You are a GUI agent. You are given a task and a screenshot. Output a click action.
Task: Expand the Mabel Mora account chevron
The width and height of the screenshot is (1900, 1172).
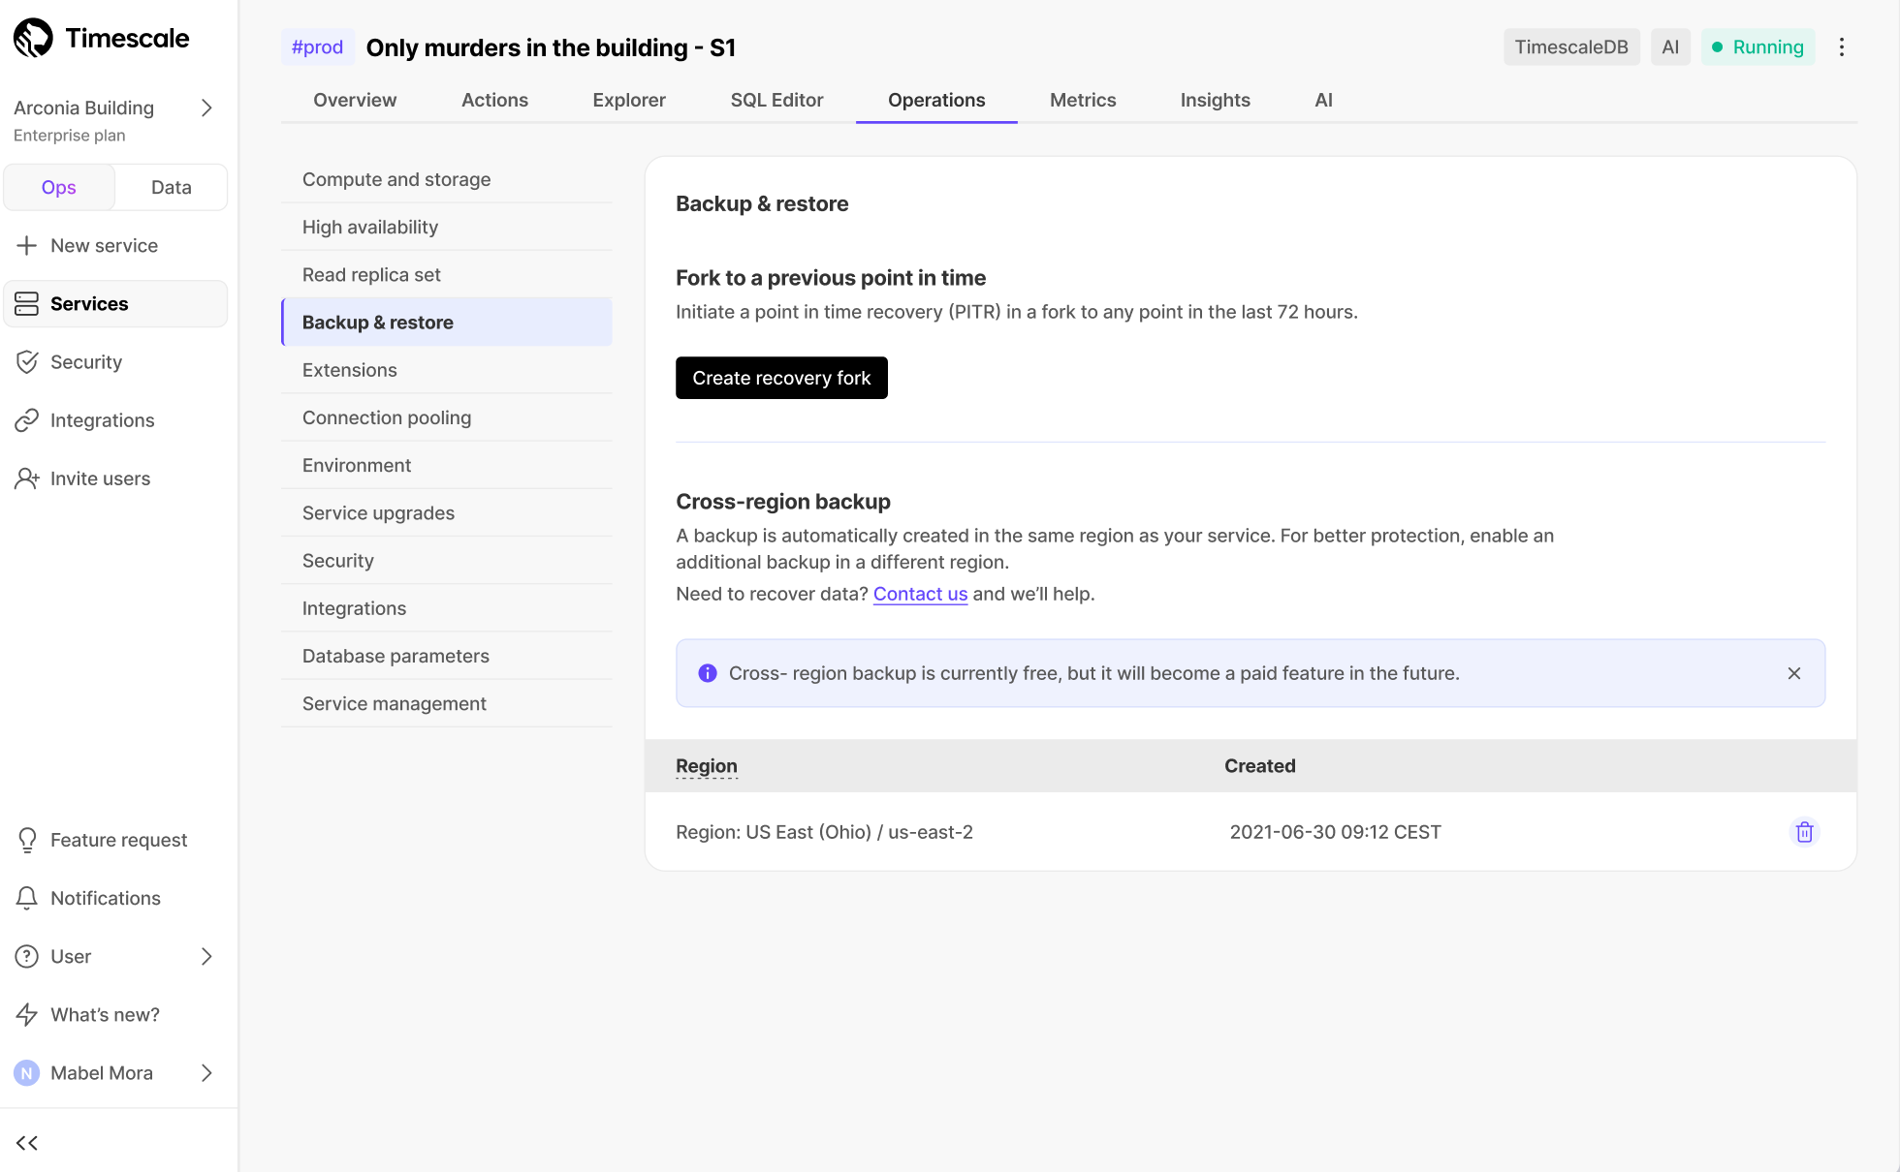(x=206, y=1073)
